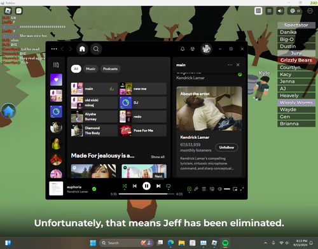Mute the Roblox game sound
The image size is (318, 249).
coord(280,11)
